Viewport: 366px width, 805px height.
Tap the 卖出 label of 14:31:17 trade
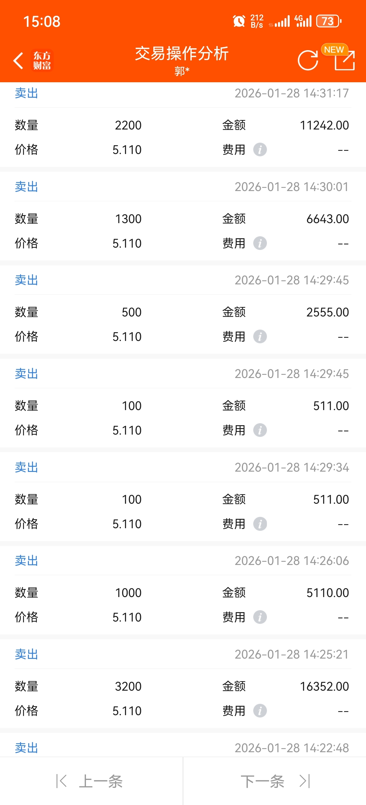27,93
